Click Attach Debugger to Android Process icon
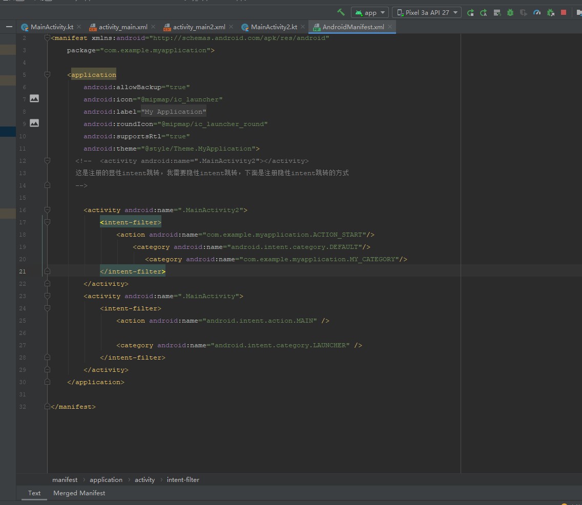This screenshot has width=582, height=505. click(x=550, y=12)
